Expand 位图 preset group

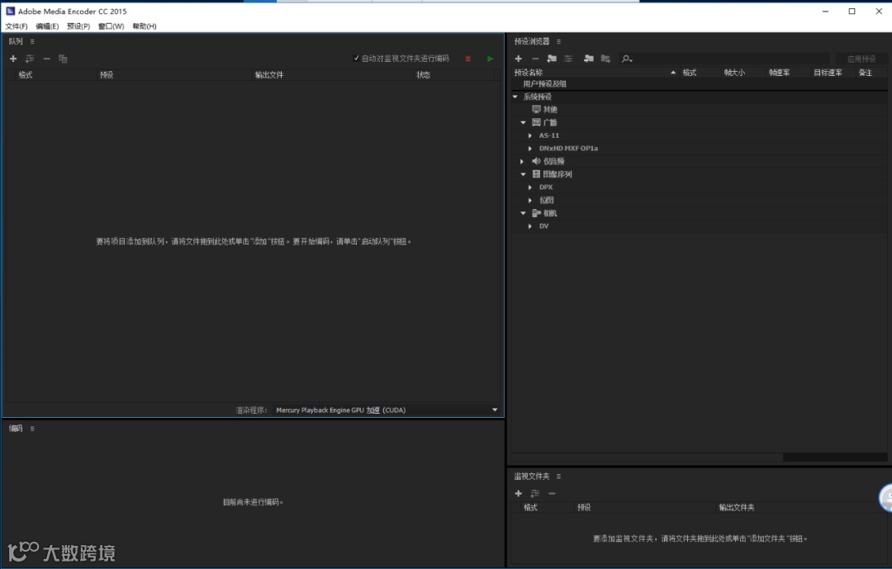[530, 200]
